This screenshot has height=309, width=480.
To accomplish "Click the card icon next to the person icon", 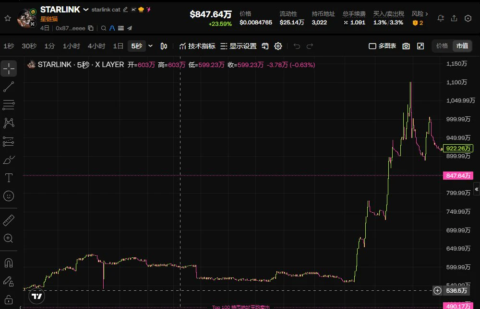I will [120, 28].
